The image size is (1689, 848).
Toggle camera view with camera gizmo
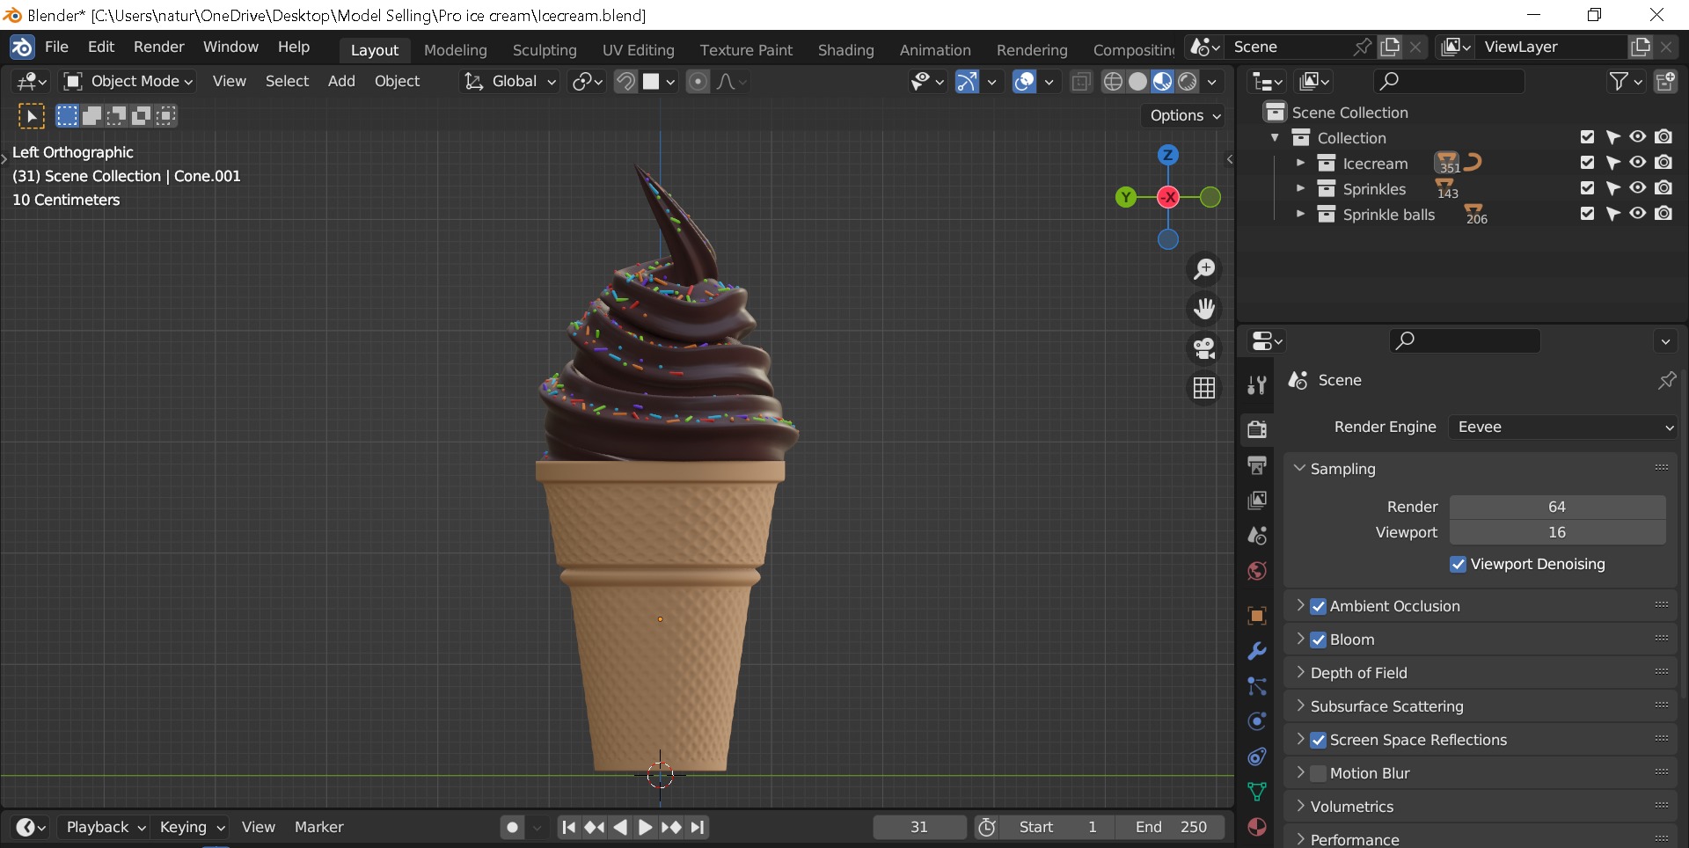(1204, 347)
